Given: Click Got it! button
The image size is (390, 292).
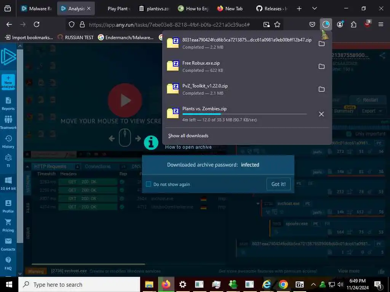Looking at the screenshot, I should (x=278, y=184).
